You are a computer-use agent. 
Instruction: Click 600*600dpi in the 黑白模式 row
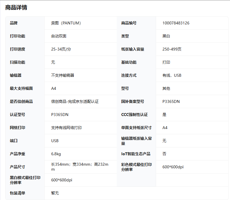pyautogui.click(x=62, y=180)
